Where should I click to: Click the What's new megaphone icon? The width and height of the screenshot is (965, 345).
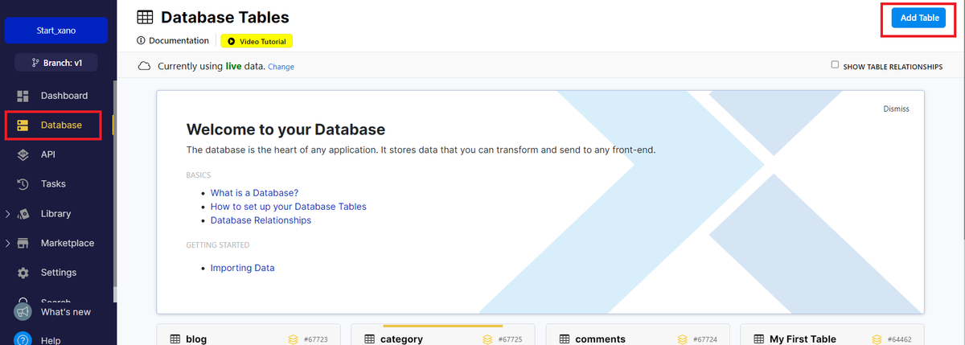pyautogui.click(x=23, y=312)
